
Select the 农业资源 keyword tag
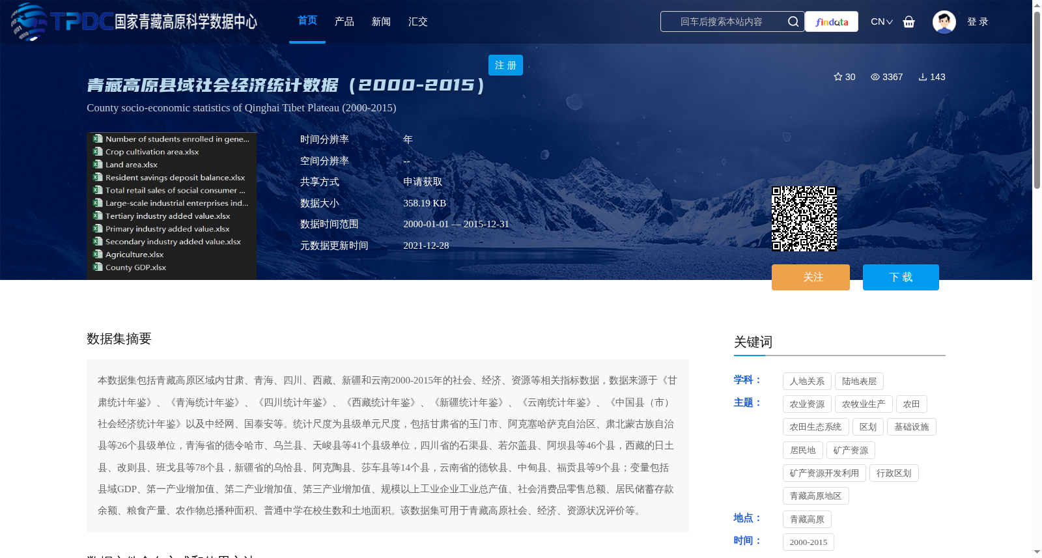tap(807, 404)
